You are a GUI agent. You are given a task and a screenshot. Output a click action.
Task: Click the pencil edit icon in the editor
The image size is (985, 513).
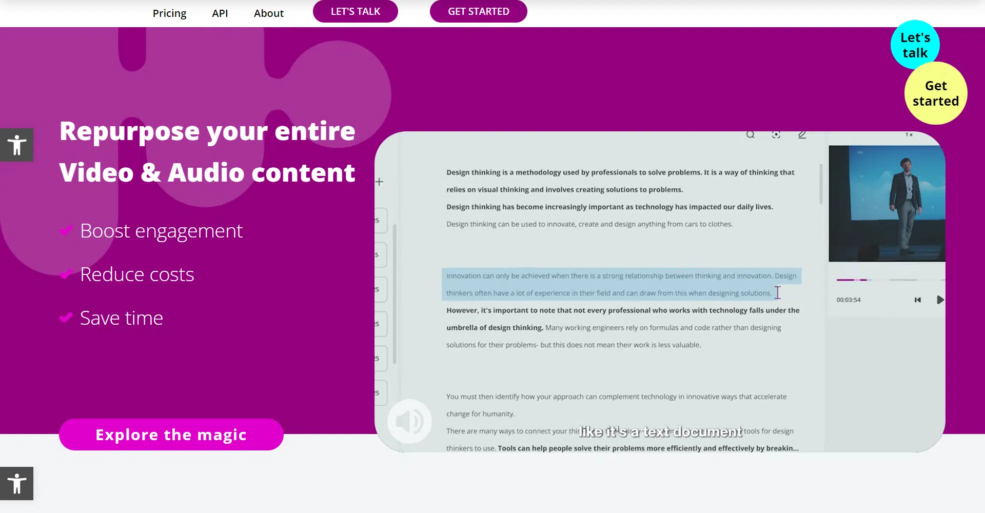(x=802, y=135)
